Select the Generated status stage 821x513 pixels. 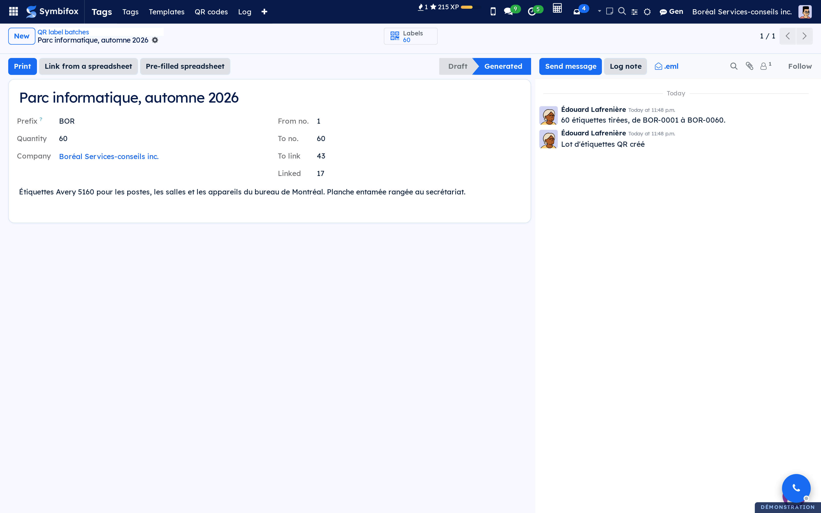click(503, 66)
